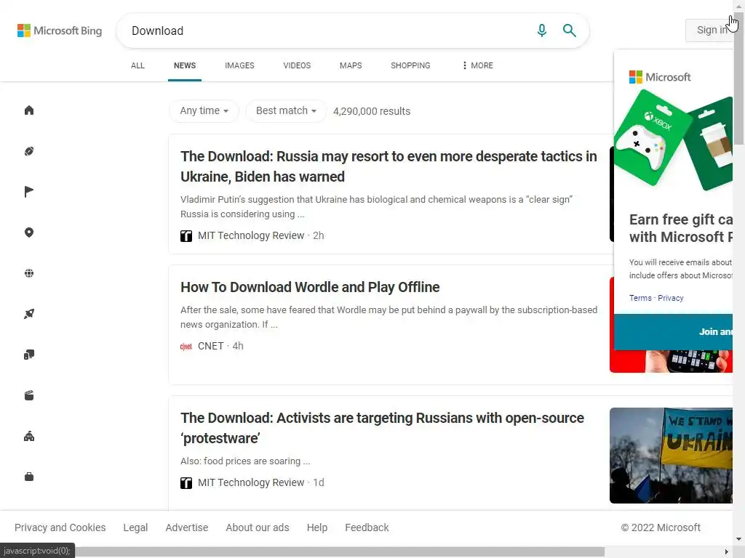Open the Feedback footer link

click(367, 527)
